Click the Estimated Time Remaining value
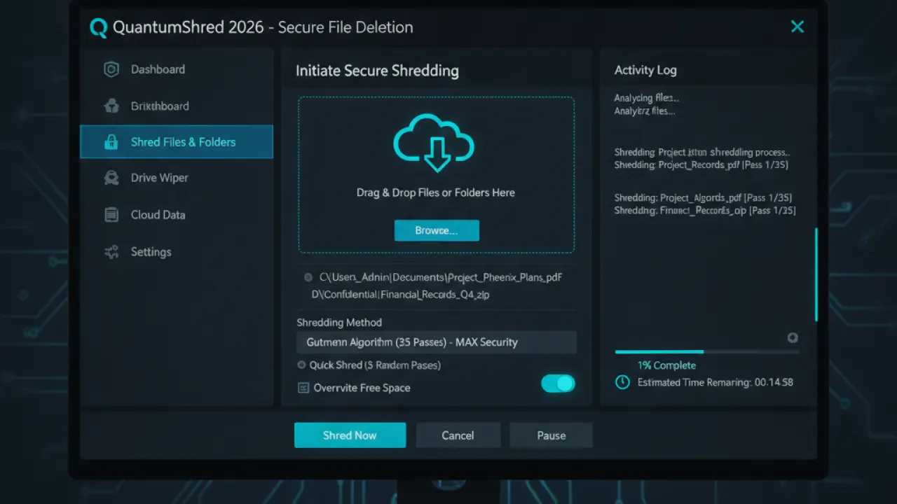The height and width of the screenshot is (504, 897). [773, 382]
